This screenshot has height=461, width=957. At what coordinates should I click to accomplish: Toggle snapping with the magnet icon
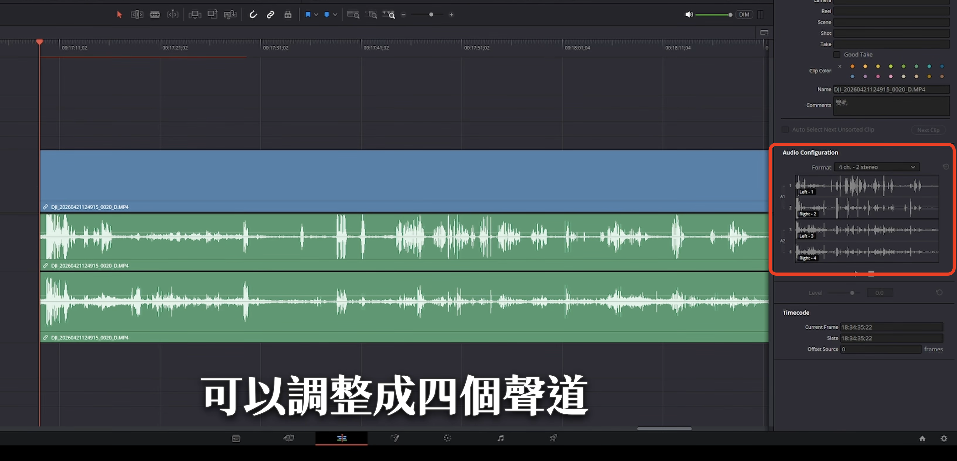(x=253, y=14)
